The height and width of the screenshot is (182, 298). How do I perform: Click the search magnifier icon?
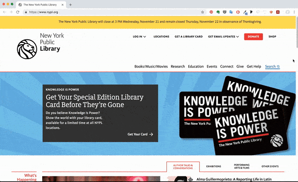point(278,67)
